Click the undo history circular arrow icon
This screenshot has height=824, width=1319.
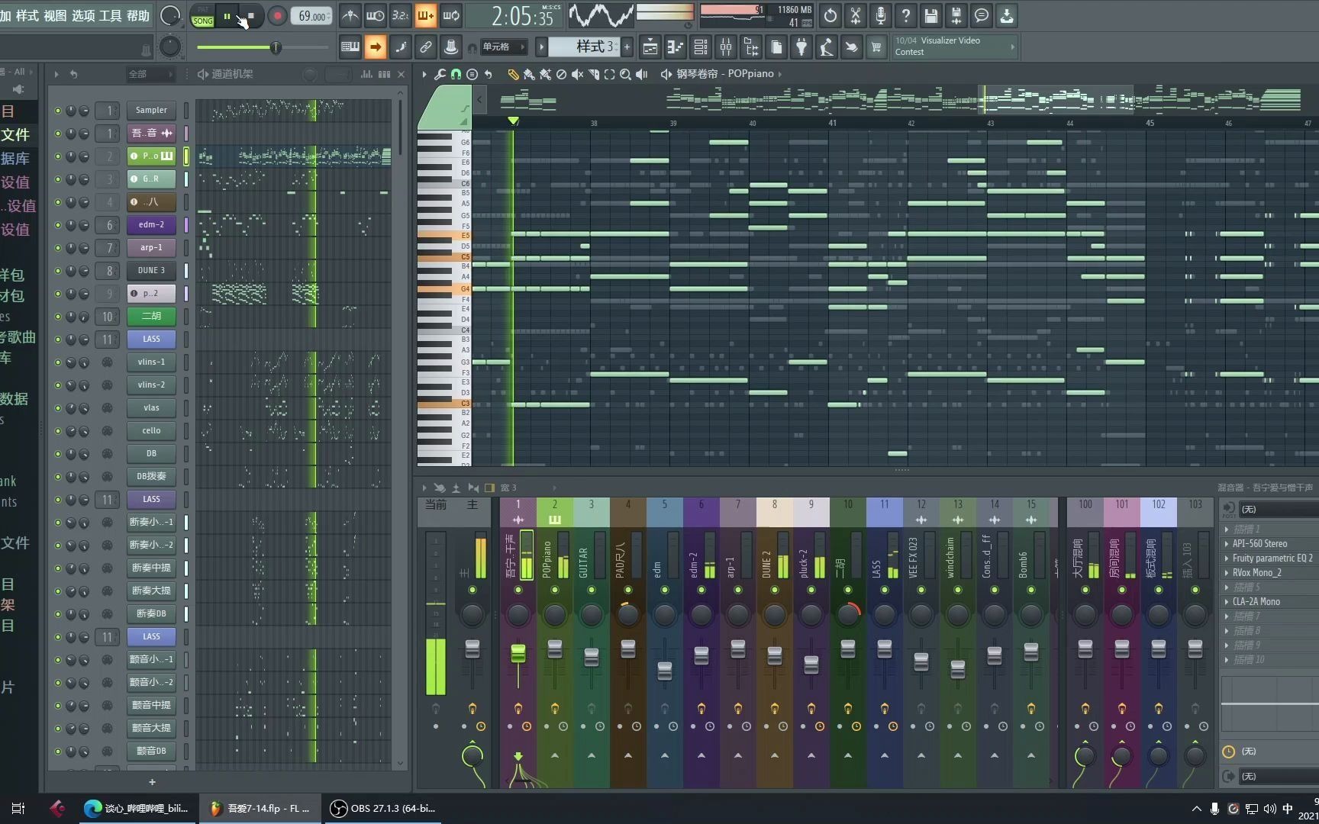[x=830, y=15]
